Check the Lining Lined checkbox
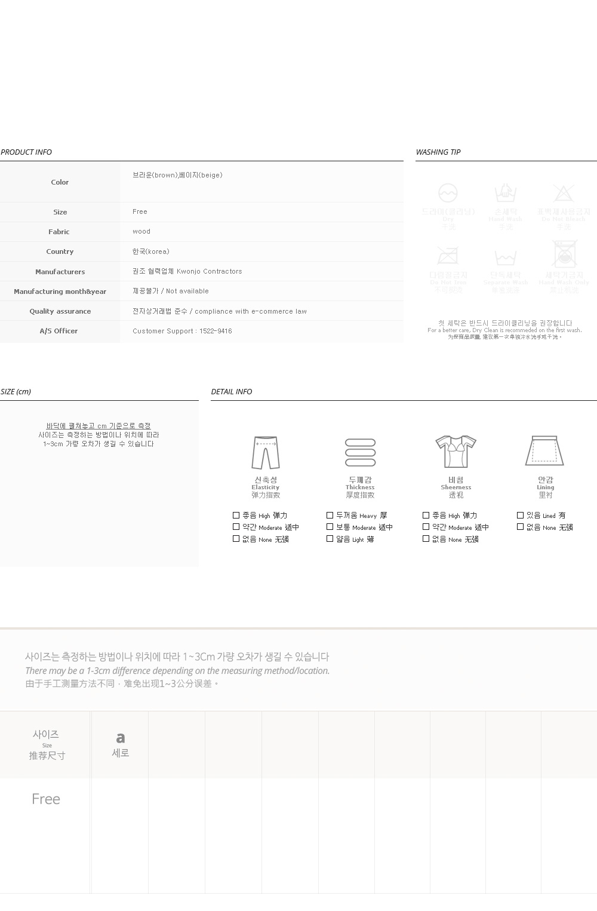 pyautogui.click(x=520, y=515)
